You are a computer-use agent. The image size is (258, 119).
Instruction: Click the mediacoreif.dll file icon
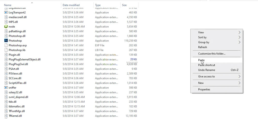[x=6, y=17]
